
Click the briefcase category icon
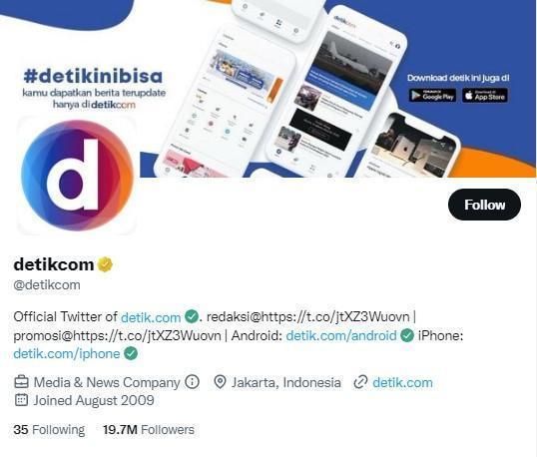pyautogui.click(x=21, y=382)
